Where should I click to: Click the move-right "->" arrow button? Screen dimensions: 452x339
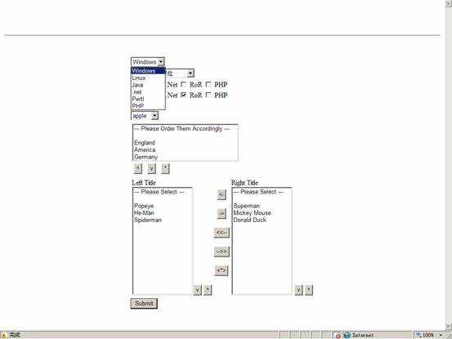222,213
